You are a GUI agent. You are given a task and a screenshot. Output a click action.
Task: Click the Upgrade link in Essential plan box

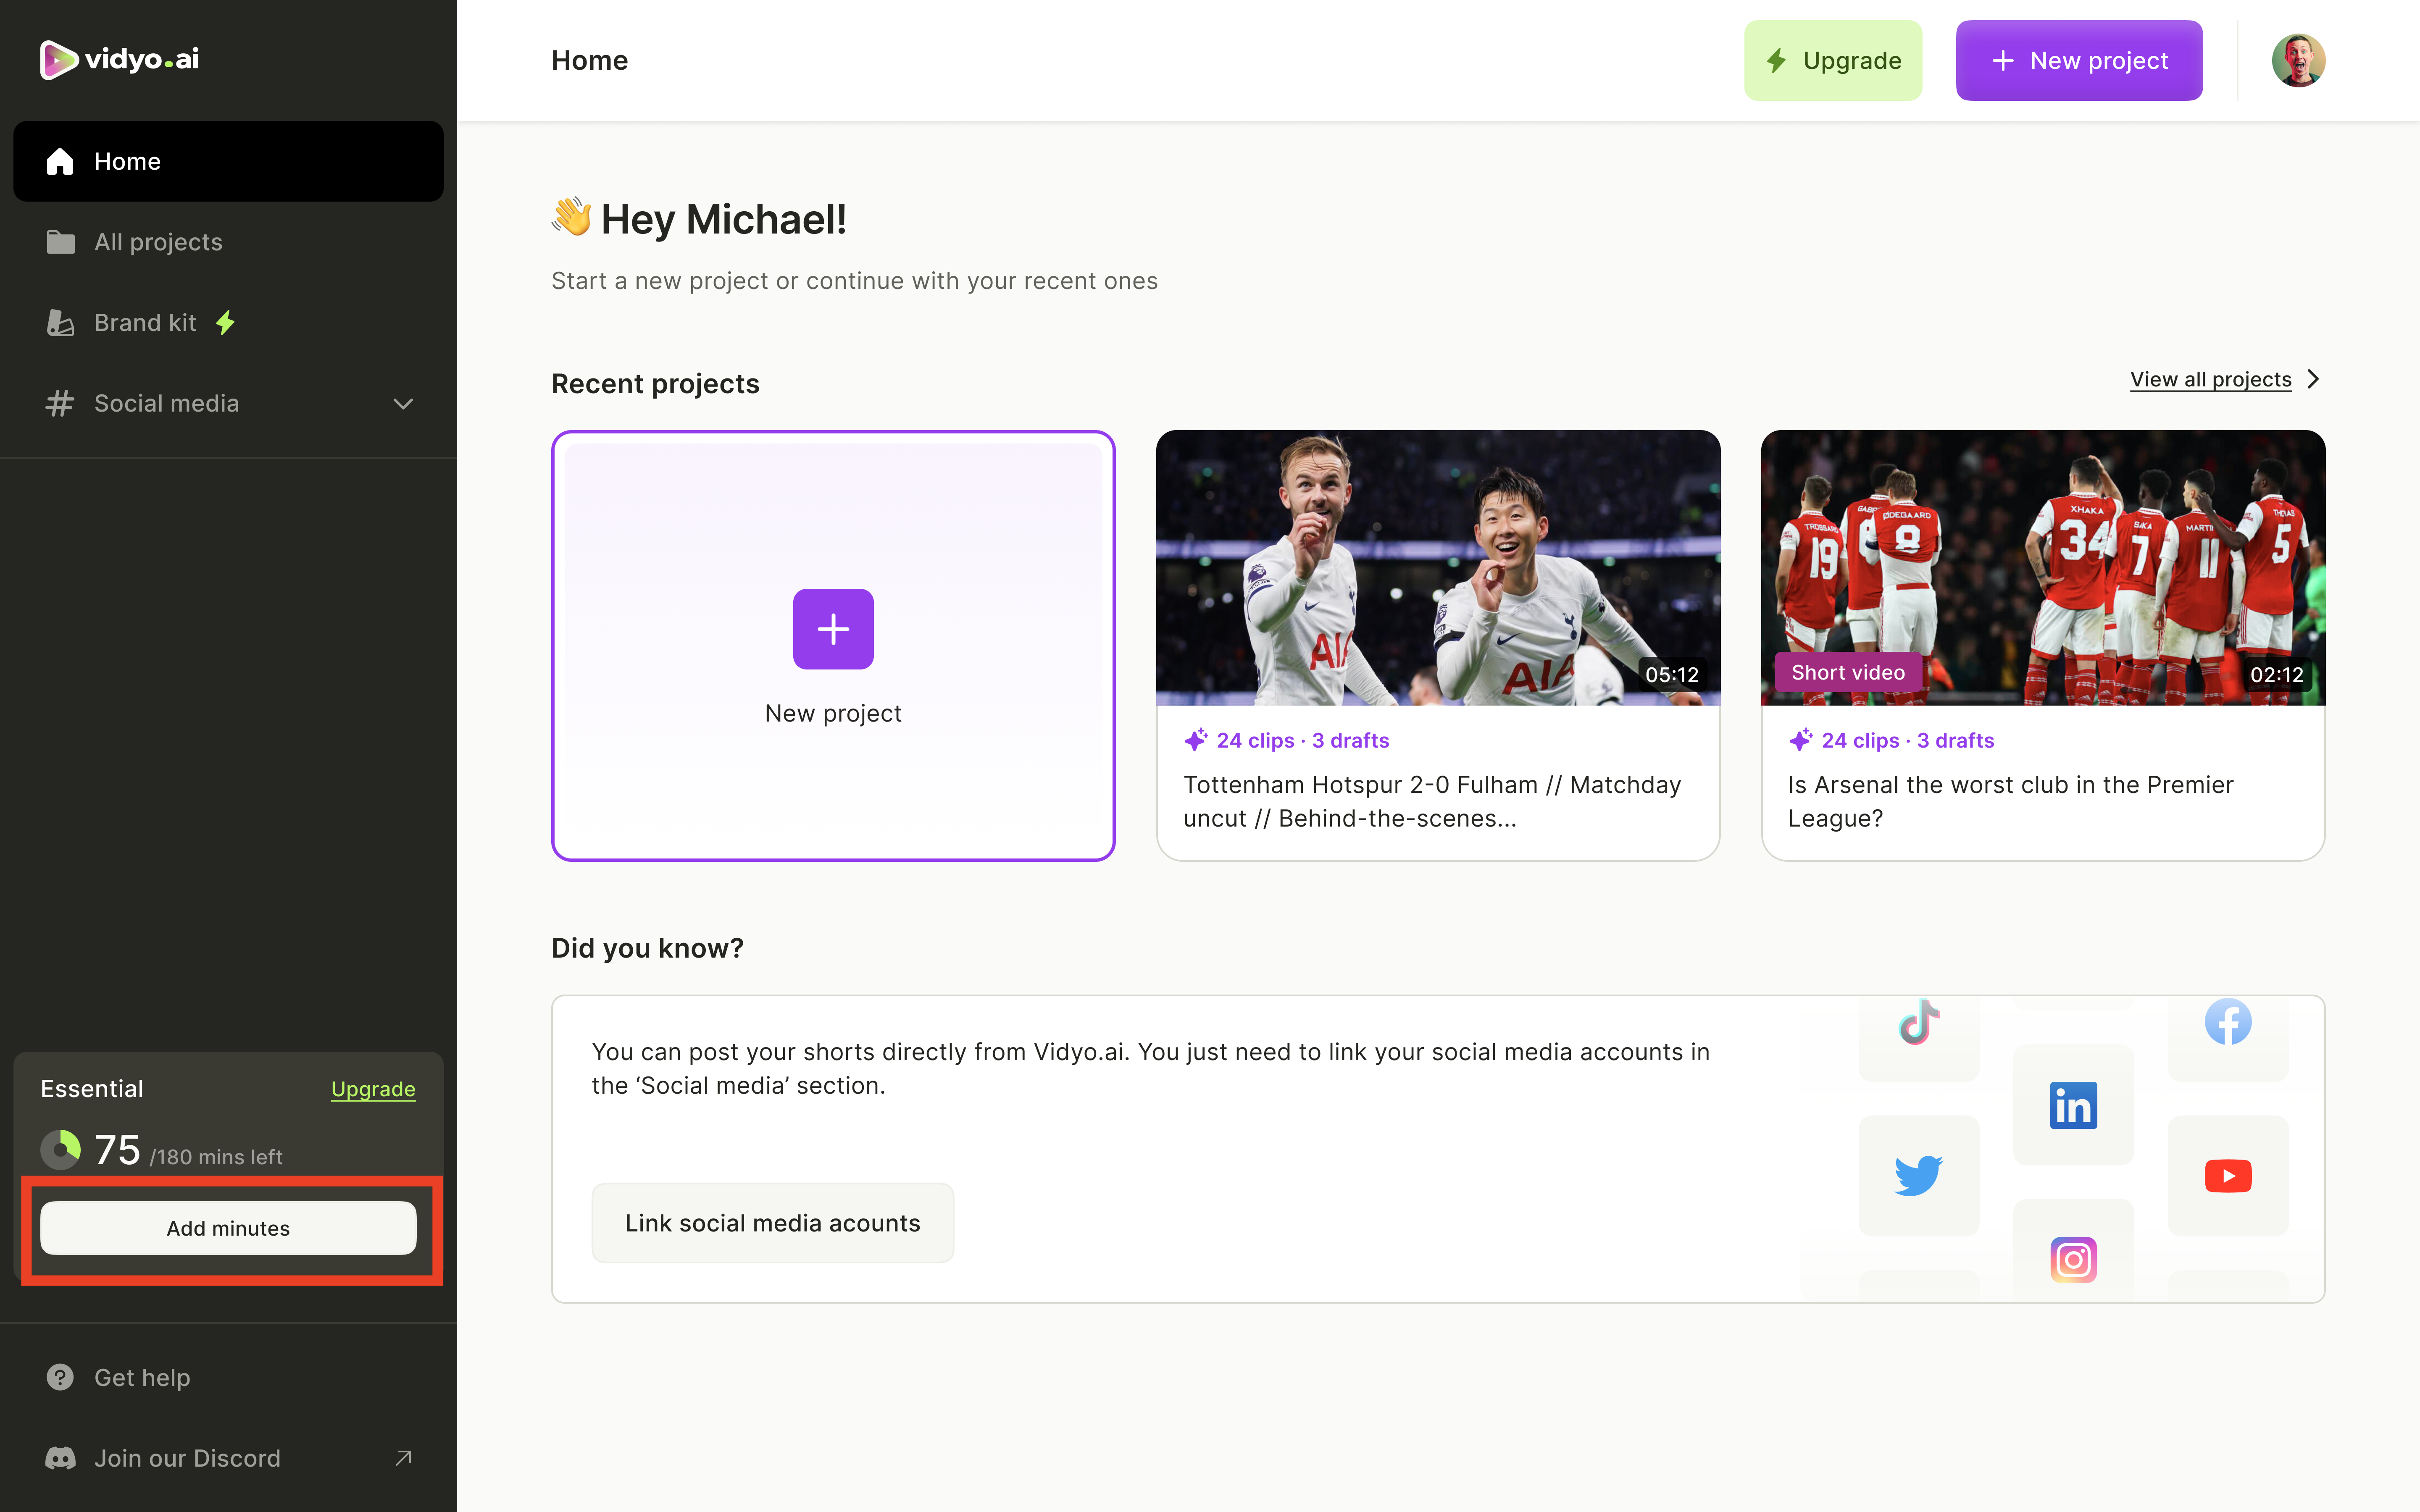[373, 1089]
